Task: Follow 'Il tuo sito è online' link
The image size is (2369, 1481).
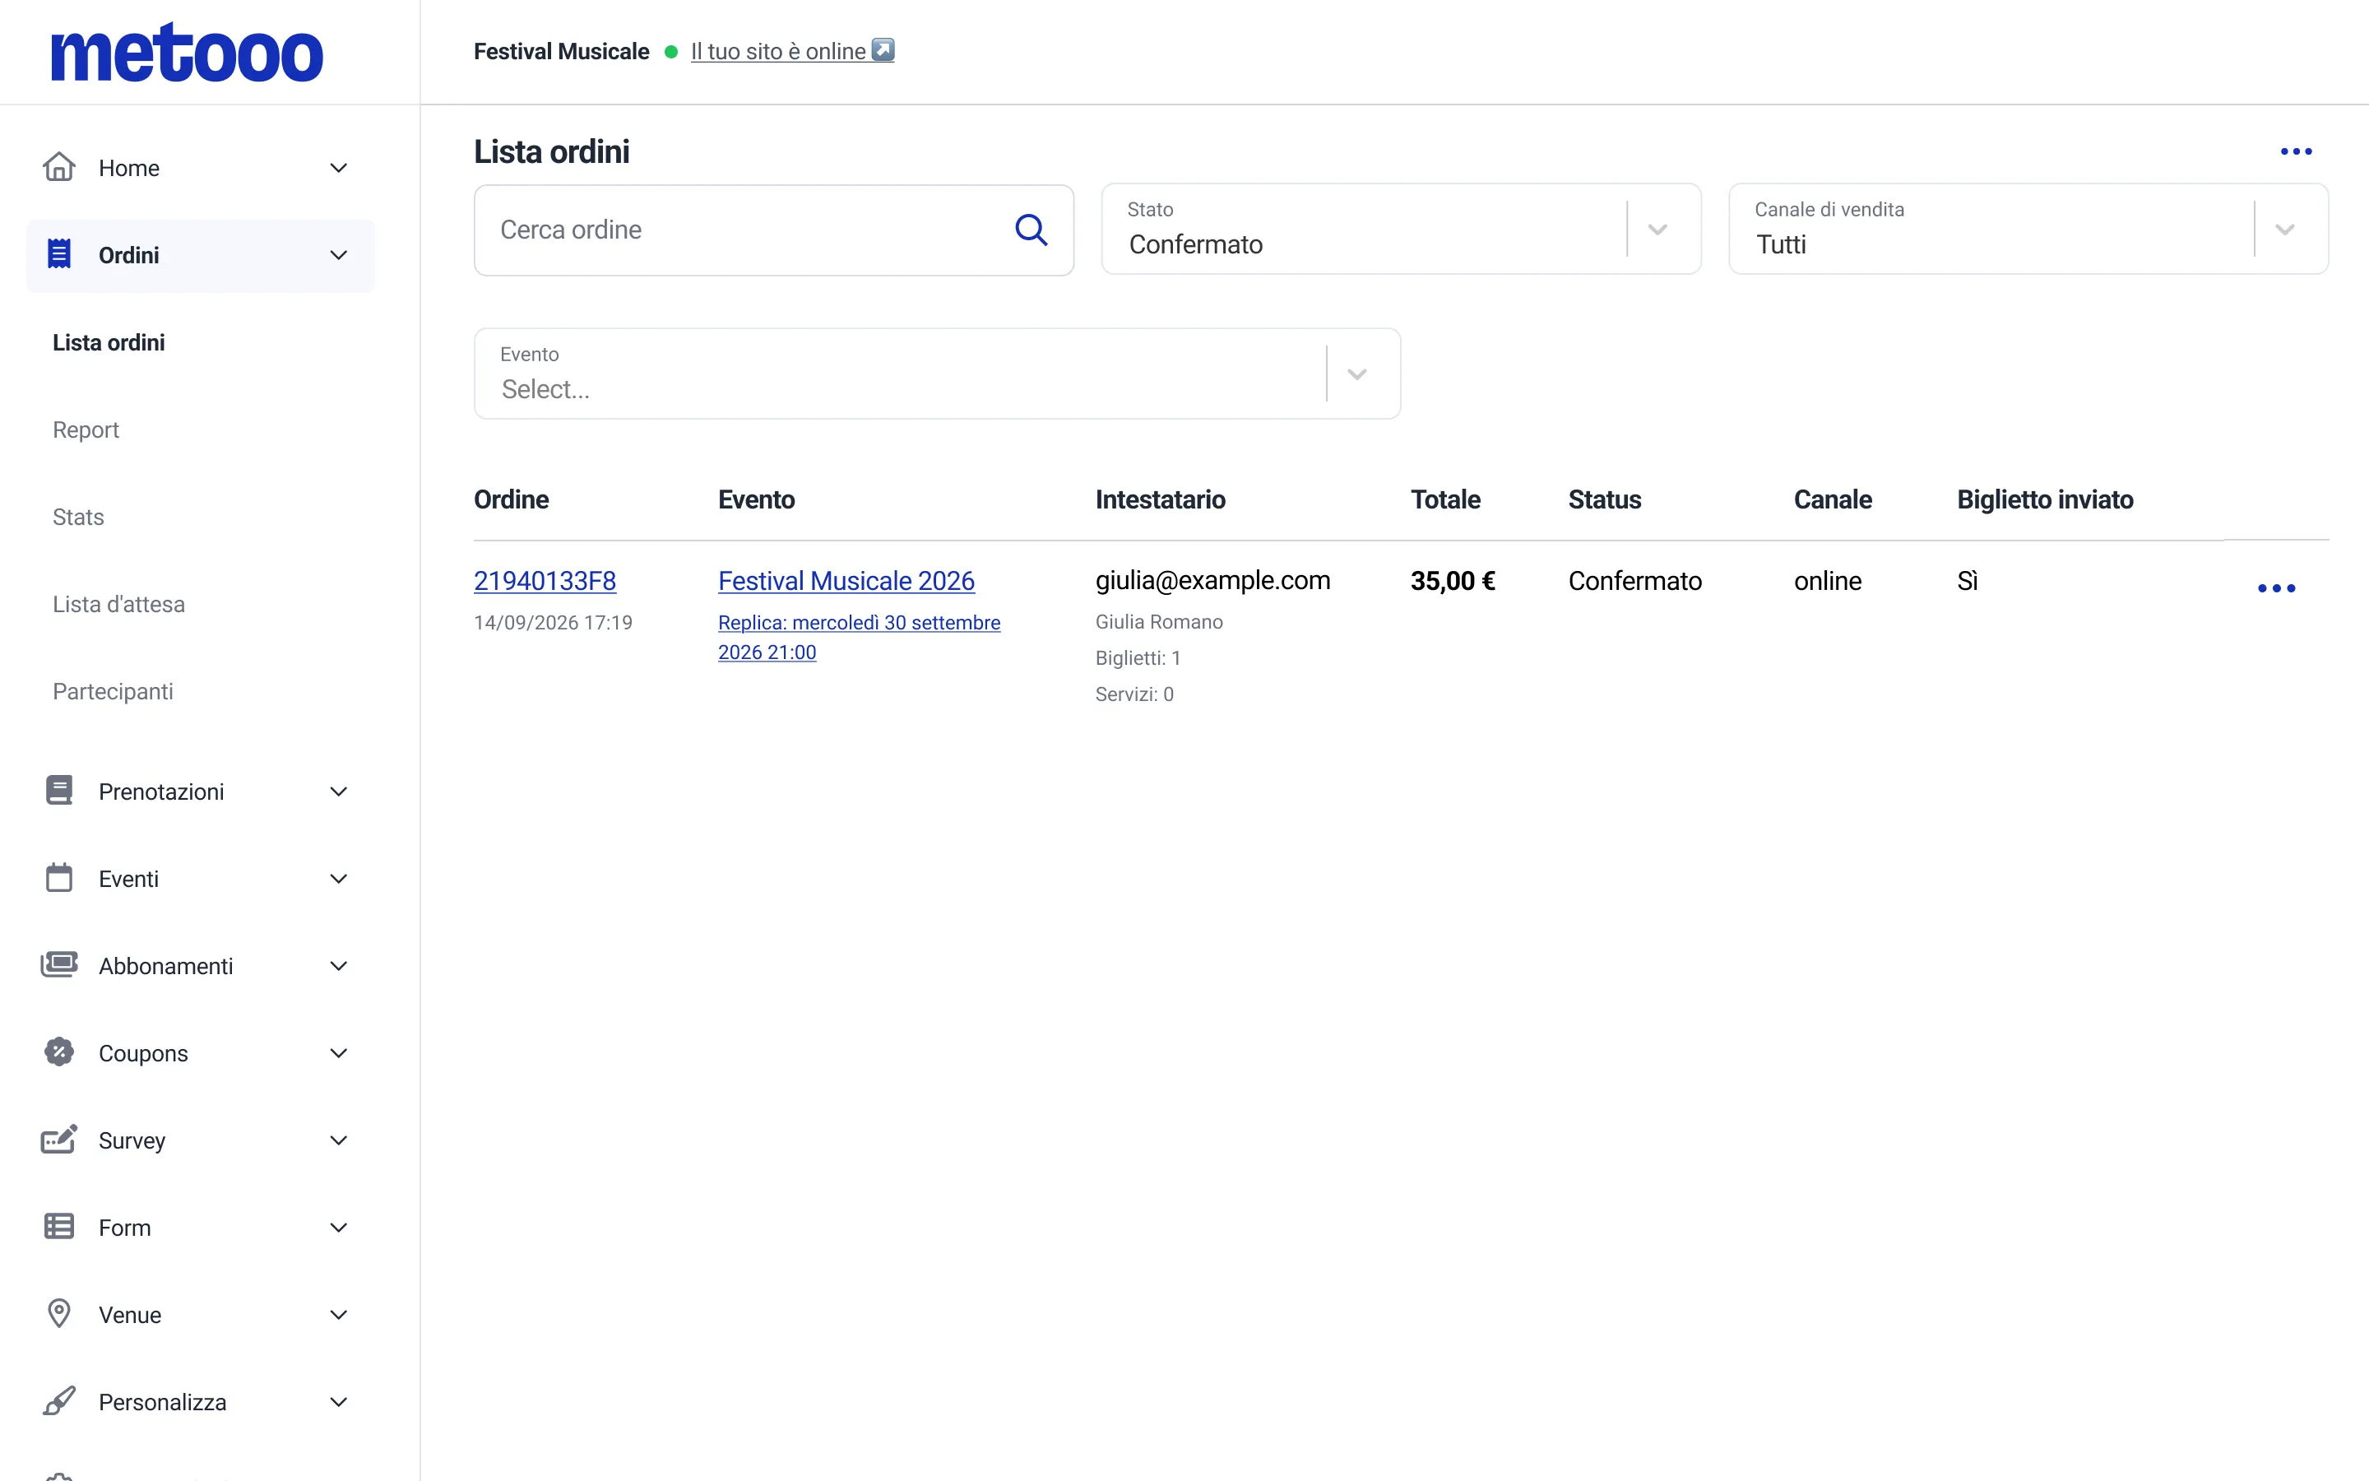Action: click(778, 51)
